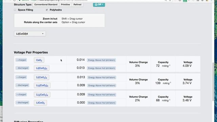217x122 pixels.
Task: Select the 0.009 value in discharged Li3(CoO2)4 row
Action: click(x=81, y=85)
